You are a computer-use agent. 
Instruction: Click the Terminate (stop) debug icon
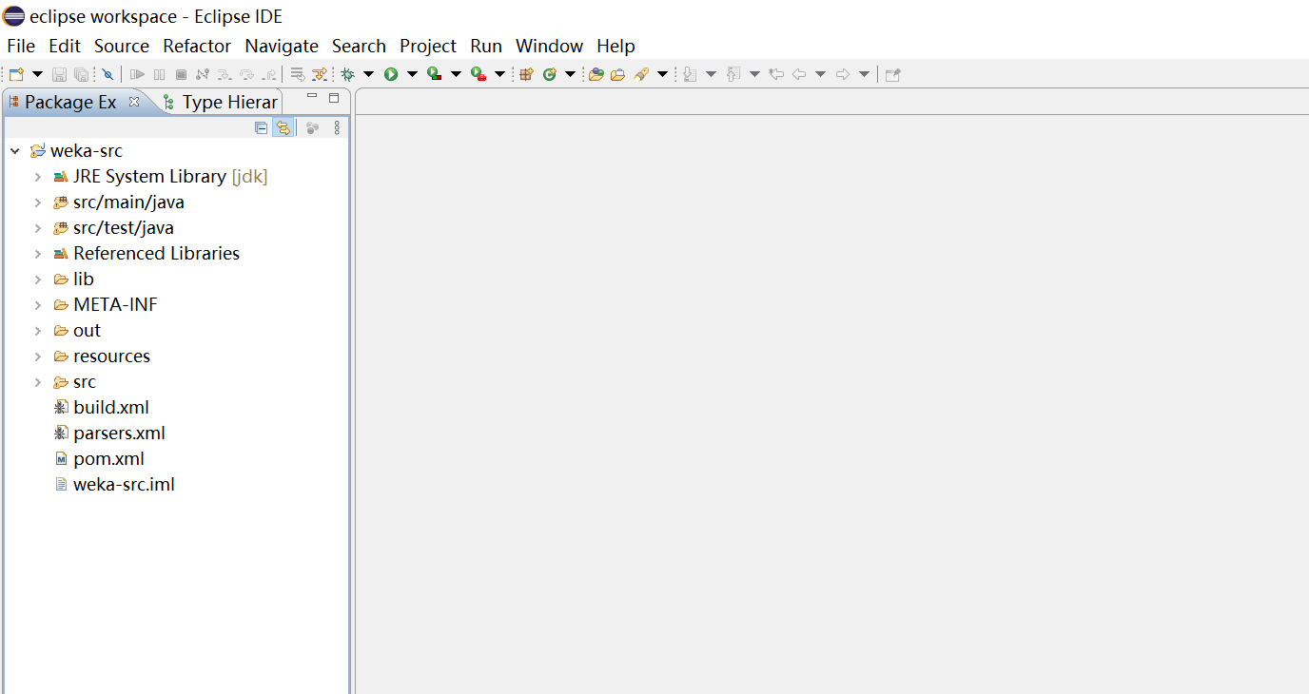click(181, 74)
